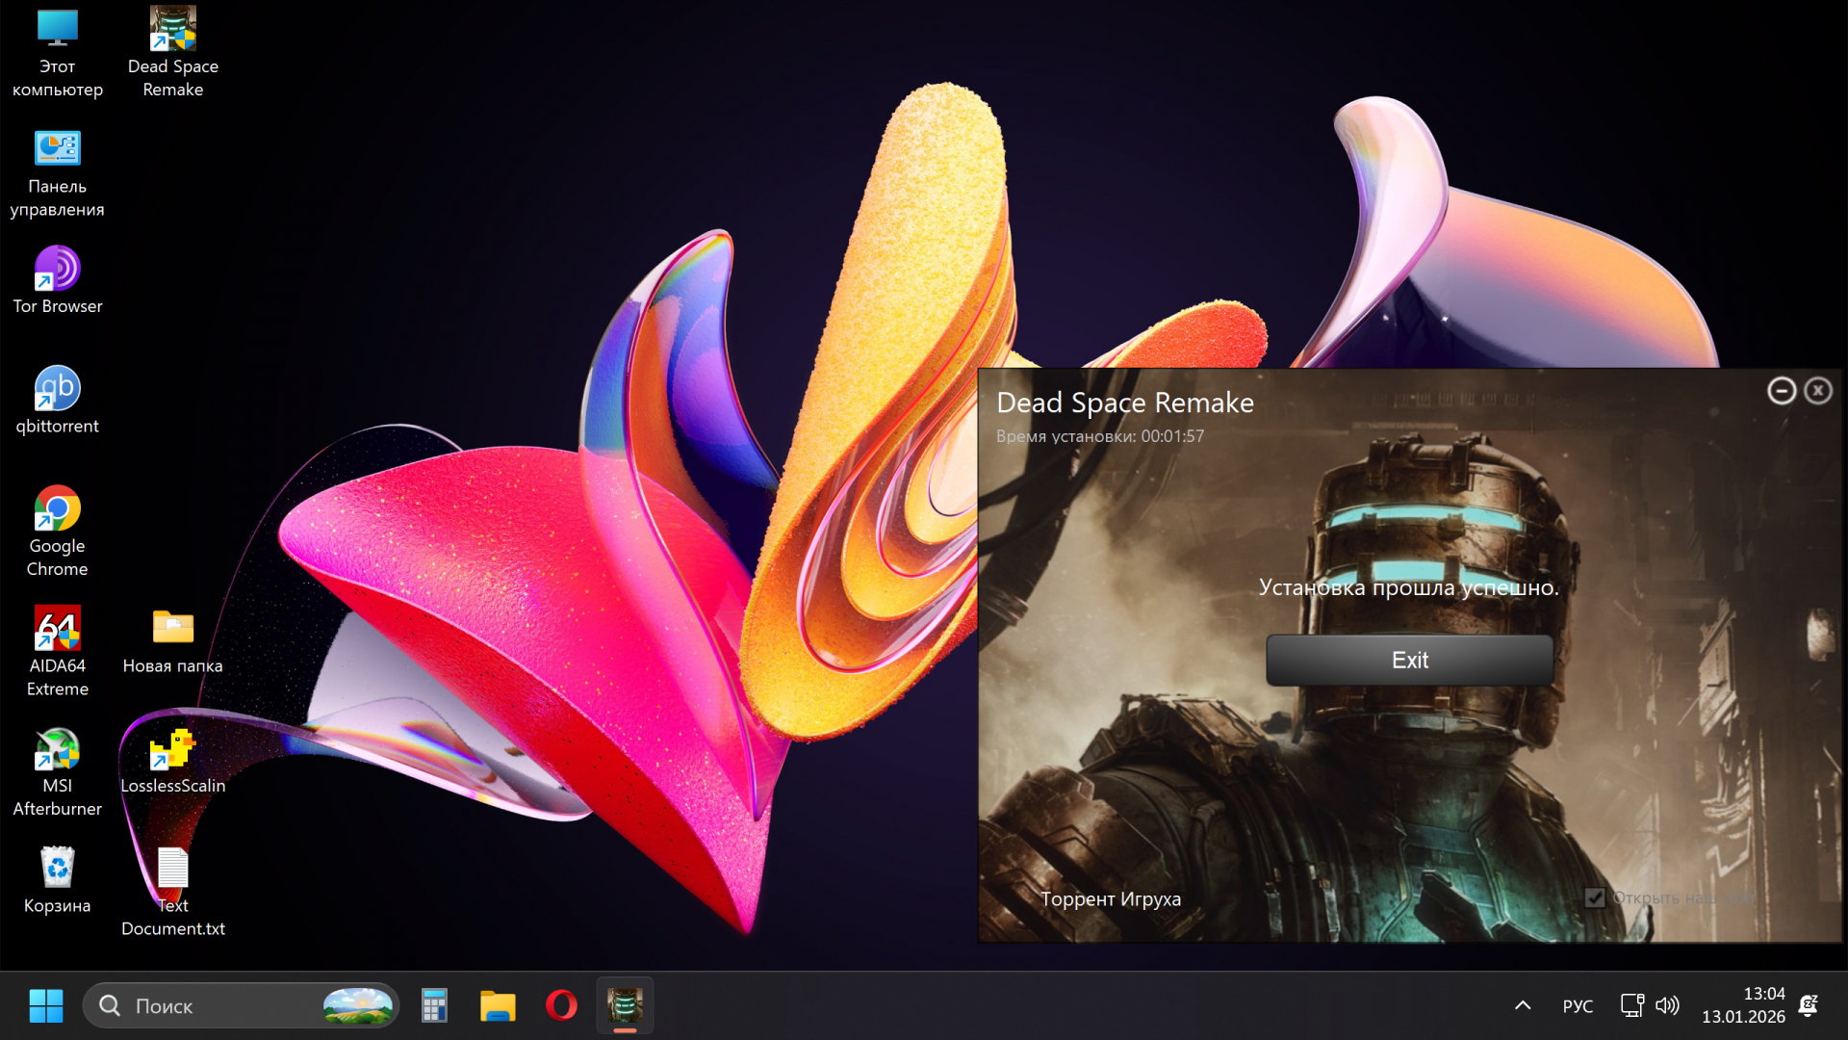
Task: Uncheck the 'Открыть наш сайт' checkbox
Action: [1595, 897]
